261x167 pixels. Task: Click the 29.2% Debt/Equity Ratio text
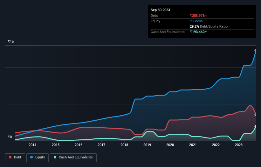[209, 26]
